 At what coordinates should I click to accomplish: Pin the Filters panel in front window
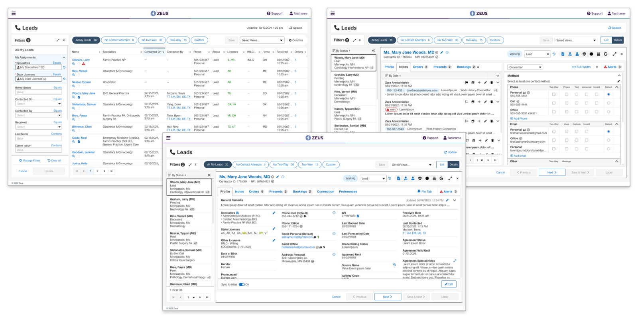click(x=195, y=165)
